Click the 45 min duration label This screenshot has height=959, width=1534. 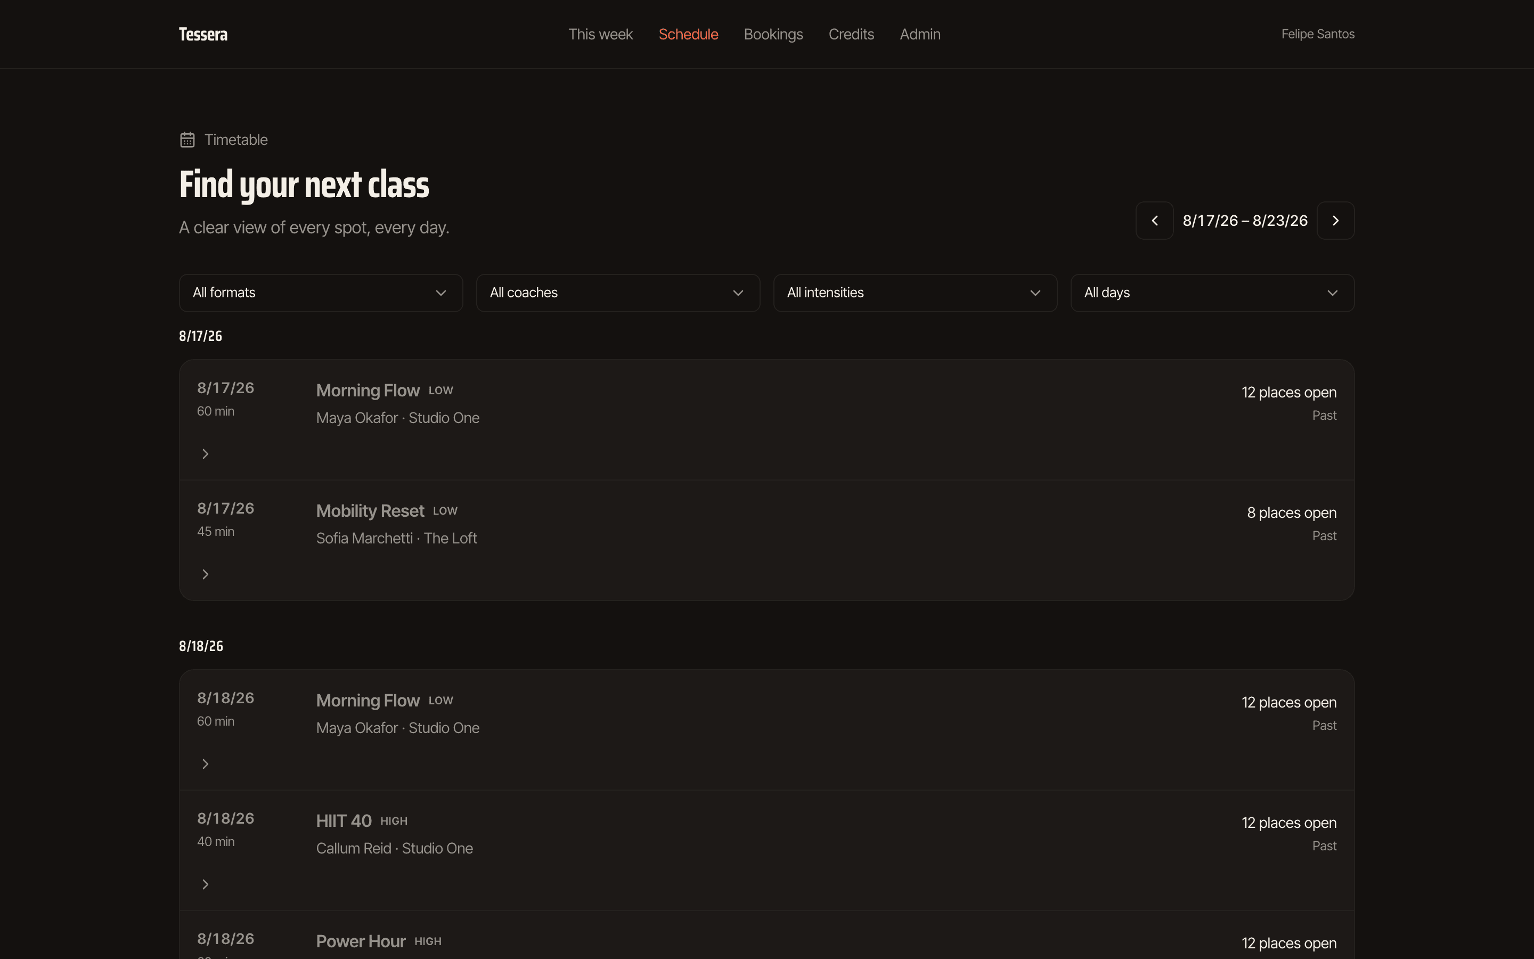click(x=216, y=532)
